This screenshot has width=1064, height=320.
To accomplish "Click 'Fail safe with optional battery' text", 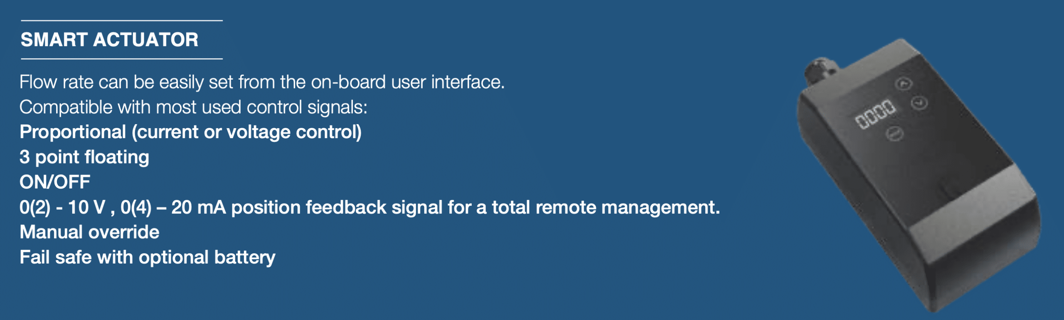I will click(148, 257).
